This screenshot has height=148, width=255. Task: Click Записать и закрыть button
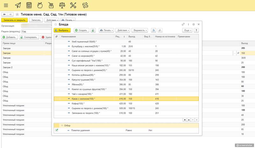pos(14,20)
